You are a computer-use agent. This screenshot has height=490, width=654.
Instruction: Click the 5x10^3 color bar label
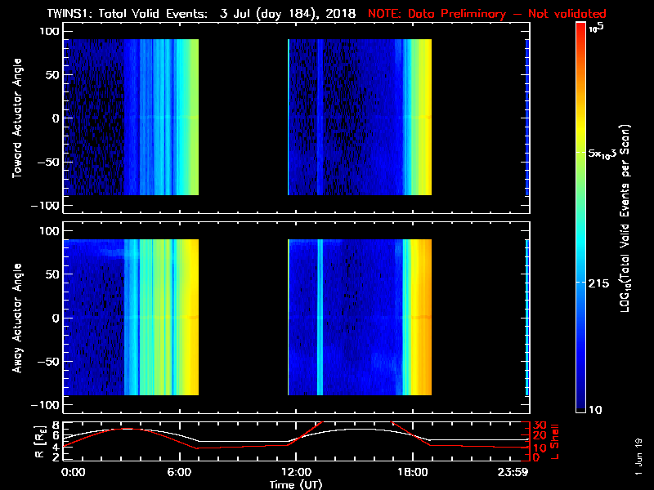click(x=604, y=154)
